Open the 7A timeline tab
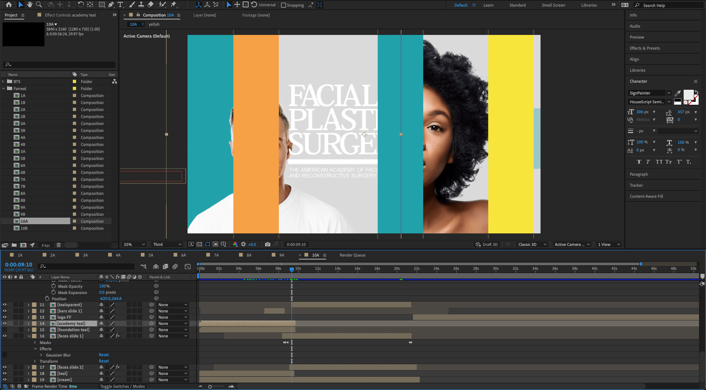Screen dimensions: 706x390 tap(216, 255)
